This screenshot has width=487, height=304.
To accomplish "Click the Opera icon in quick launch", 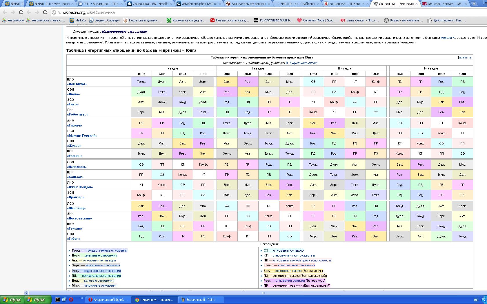I will (x=71, y=300).
